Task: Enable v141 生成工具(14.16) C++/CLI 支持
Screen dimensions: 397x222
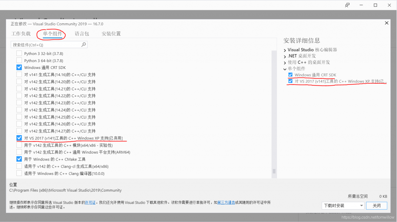Action: [19, 75]
